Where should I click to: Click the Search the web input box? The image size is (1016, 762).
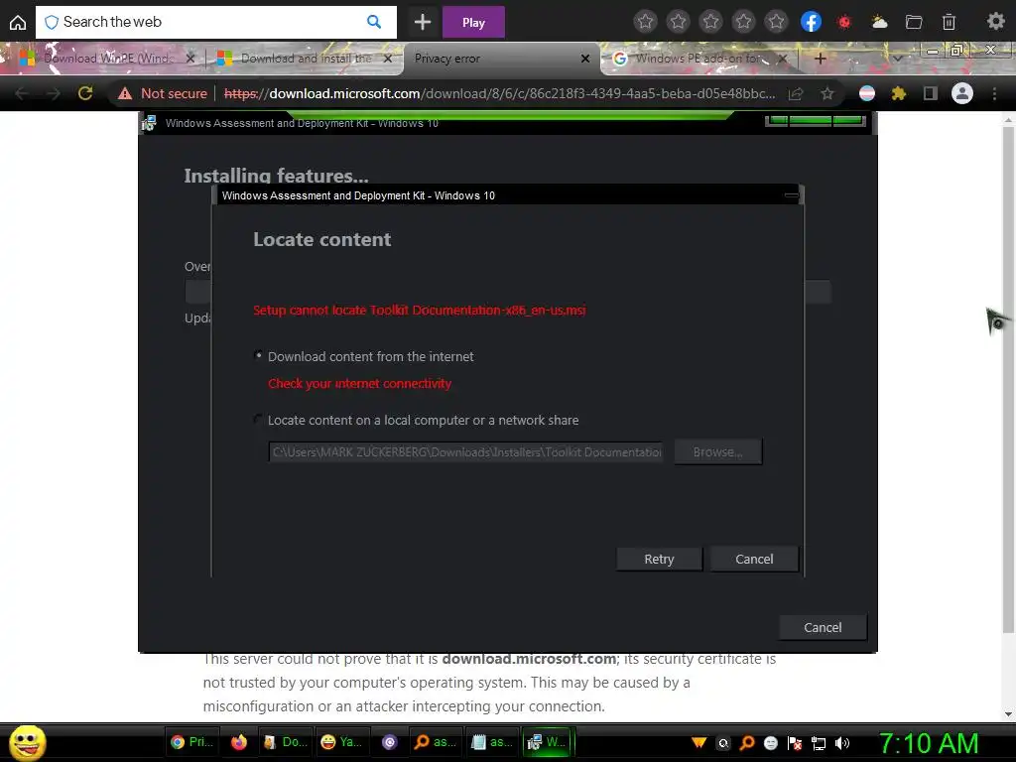tap(214, 22)
